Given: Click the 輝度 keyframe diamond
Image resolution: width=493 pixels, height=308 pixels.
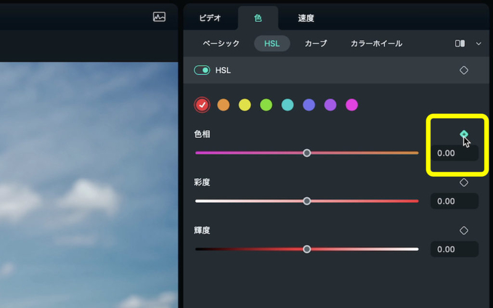Looking at the screenshot, I should (x=464, y=230).
